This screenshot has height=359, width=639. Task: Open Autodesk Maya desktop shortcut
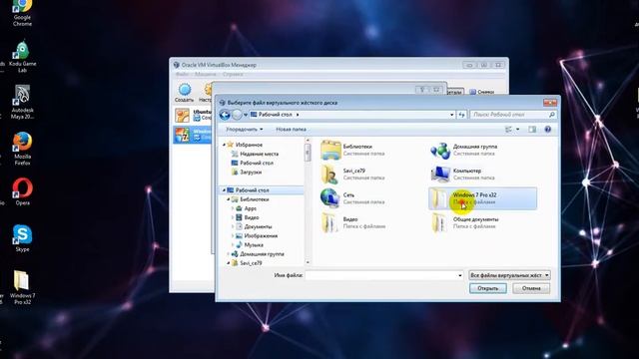(x=22, y=102)
